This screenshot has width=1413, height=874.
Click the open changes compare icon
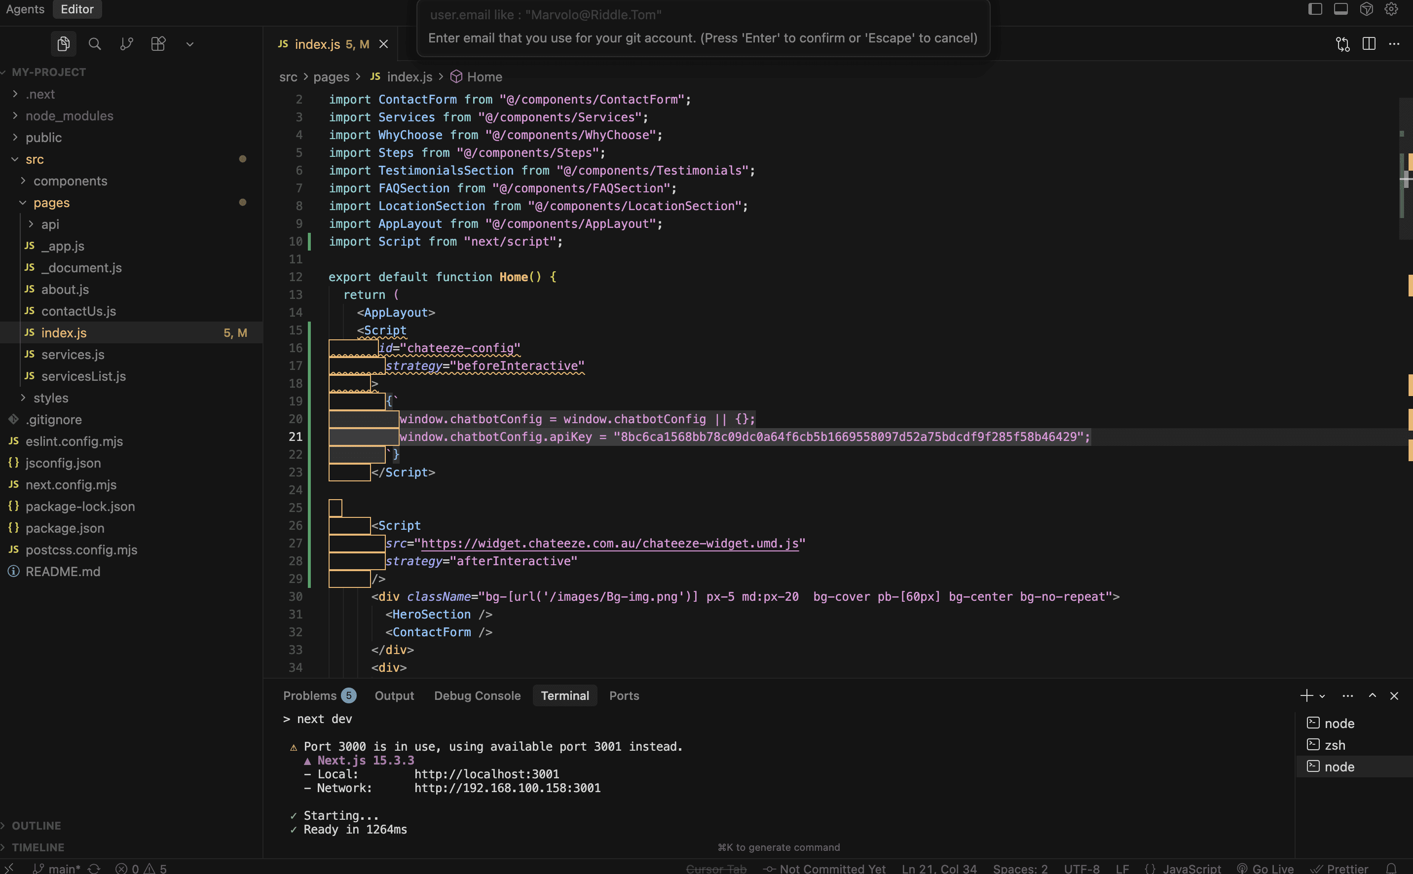tap(1342, 44)
